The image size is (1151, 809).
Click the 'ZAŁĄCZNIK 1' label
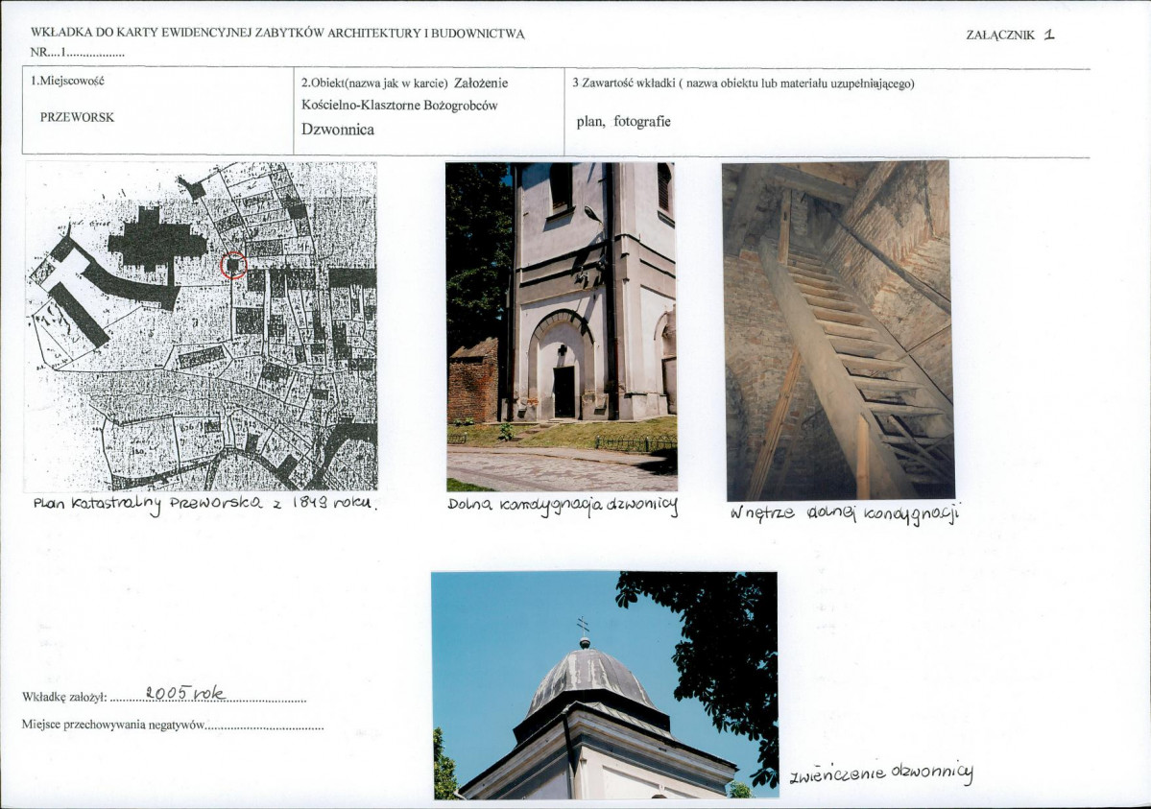coord(1010,35)
